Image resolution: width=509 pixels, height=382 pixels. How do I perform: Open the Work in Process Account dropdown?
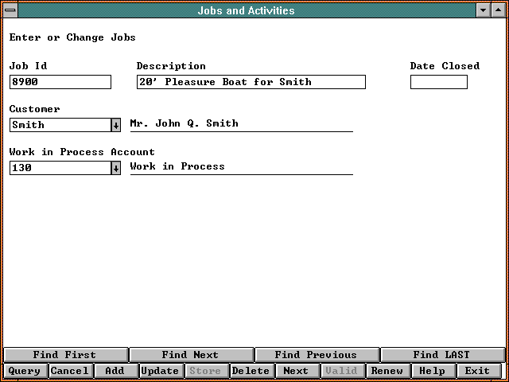point(115,168)
